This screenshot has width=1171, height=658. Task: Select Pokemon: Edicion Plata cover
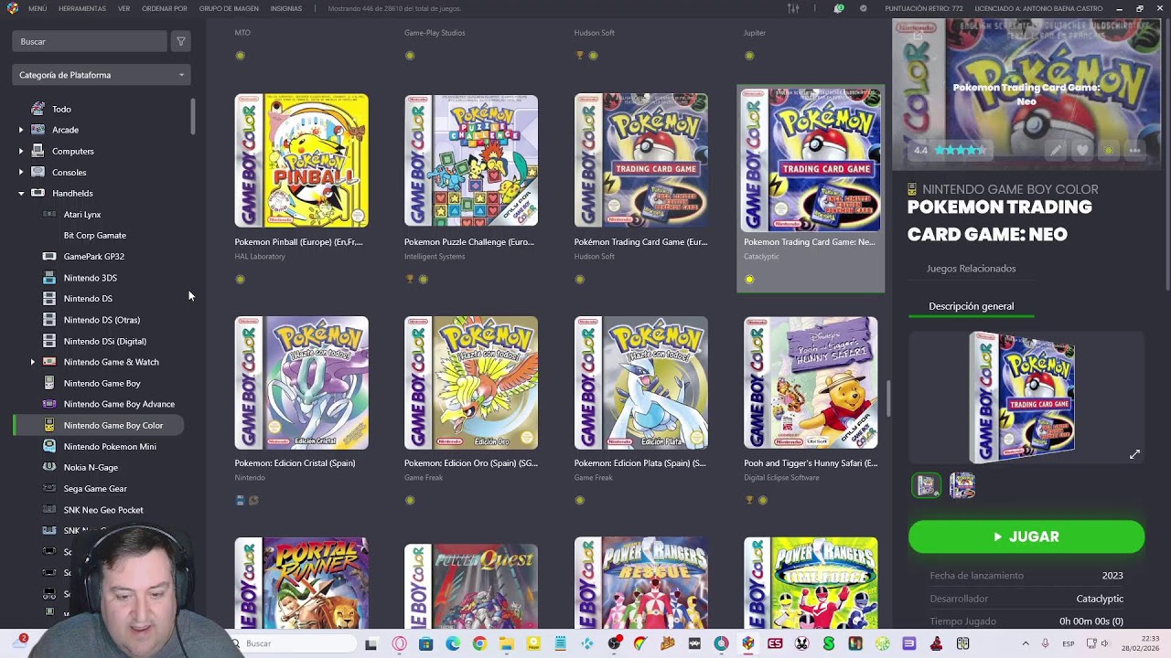point(640,383)
